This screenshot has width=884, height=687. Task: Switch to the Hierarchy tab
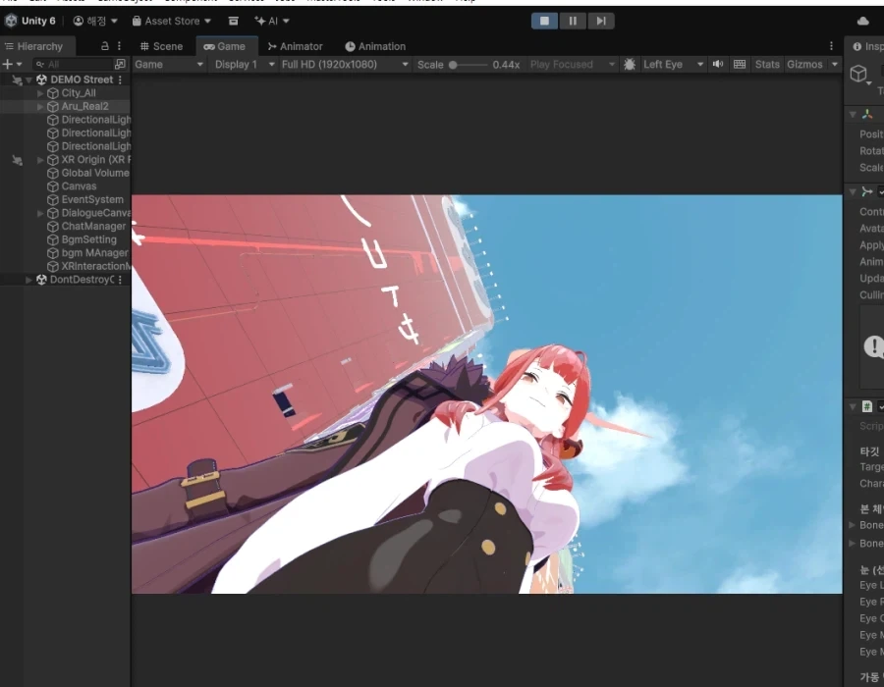click(33, 46)
